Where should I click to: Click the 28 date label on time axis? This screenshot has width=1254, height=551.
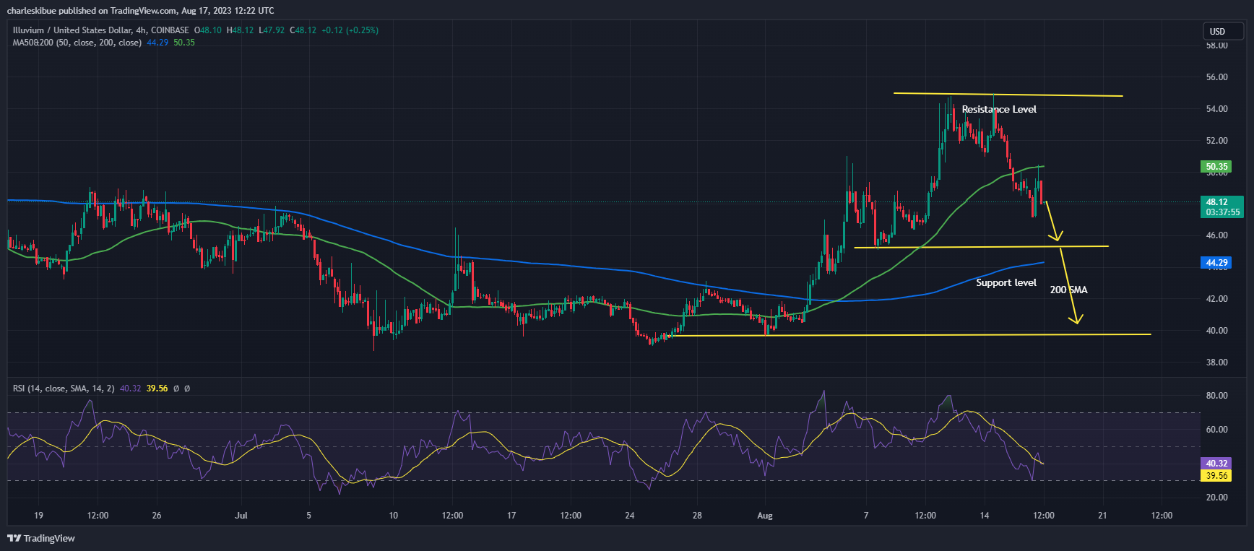click(x=697, y=516)
